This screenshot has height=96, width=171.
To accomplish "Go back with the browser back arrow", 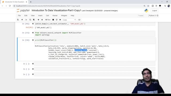I will coord(2,6).
